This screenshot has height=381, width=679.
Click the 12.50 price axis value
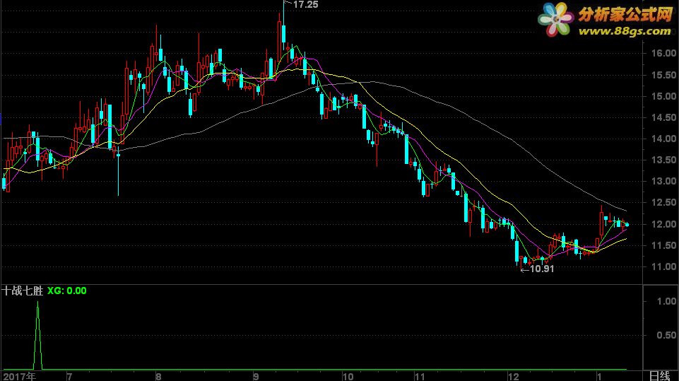[664, 202]
